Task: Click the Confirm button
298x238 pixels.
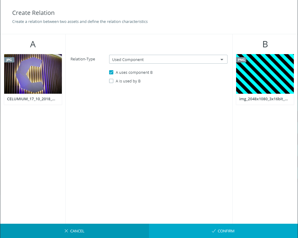Action: coord(223,231)
